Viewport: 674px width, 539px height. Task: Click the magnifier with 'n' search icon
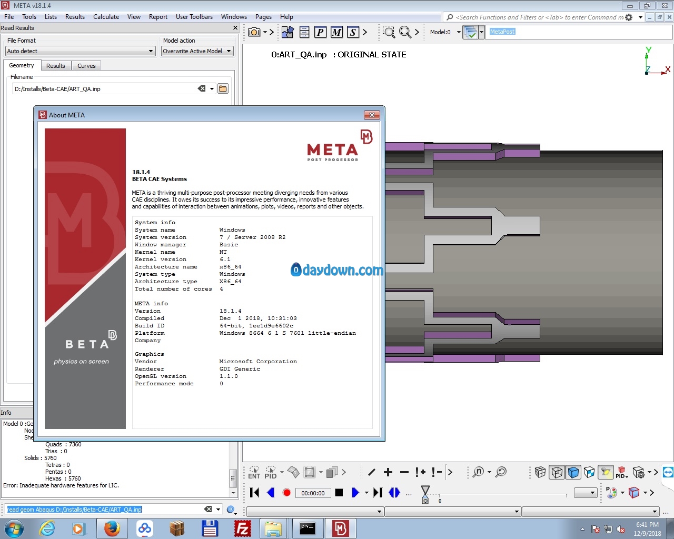pyautogui.click(x=478, y=472)
